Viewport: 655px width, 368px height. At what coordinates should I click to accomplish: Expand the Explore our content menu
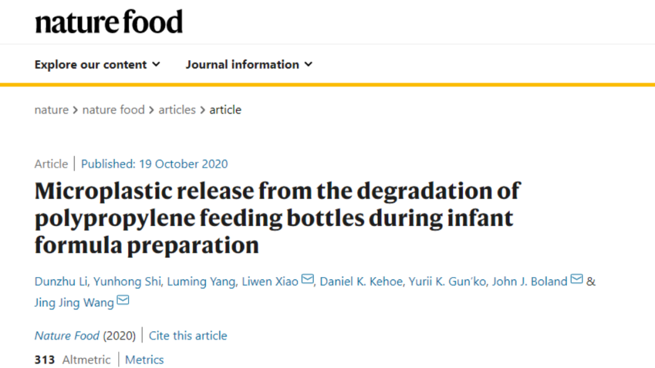97,64
